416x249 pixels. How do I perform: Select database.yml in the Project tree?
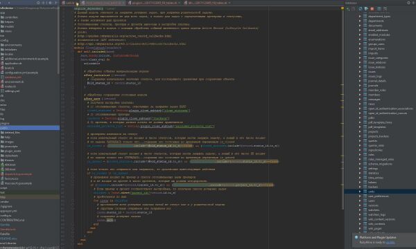(13, 77)
